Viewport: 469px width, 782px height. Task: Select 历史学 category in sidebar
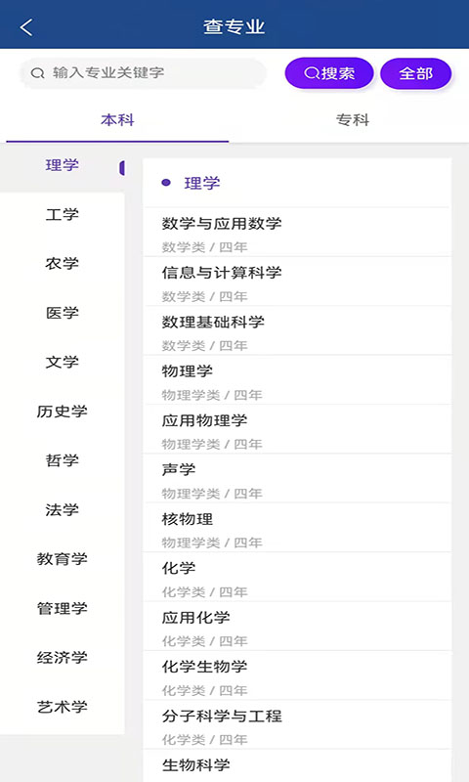(x=62, y=412)
